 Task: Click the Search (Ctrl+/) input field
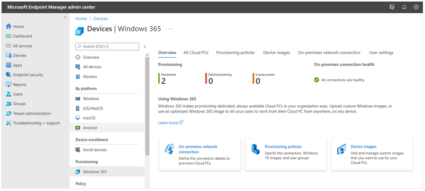(107, 47)
